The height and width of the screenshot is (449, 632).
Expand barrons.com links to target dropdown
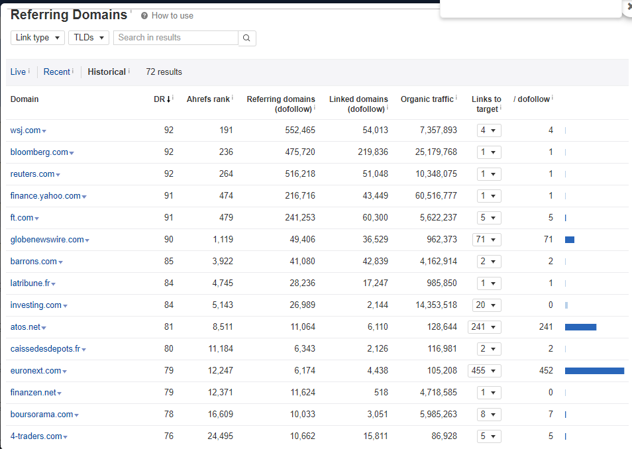[x=489, y=261]
